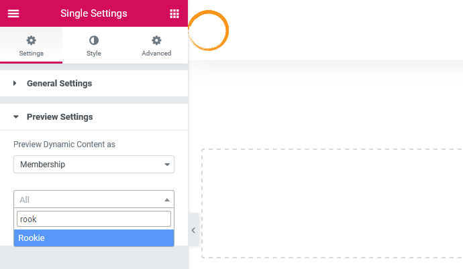
Task: Click the Preview Settings section title
Action: (60, 117)
